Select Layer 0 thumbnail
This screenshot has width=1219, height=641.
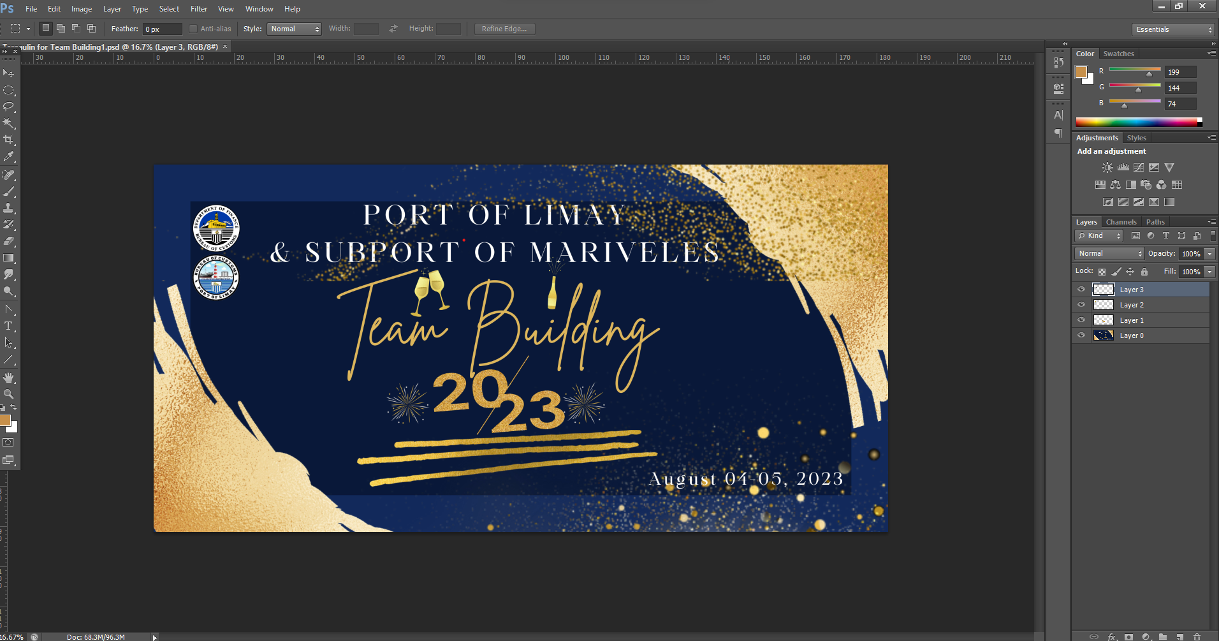[x=1104, y=335]
